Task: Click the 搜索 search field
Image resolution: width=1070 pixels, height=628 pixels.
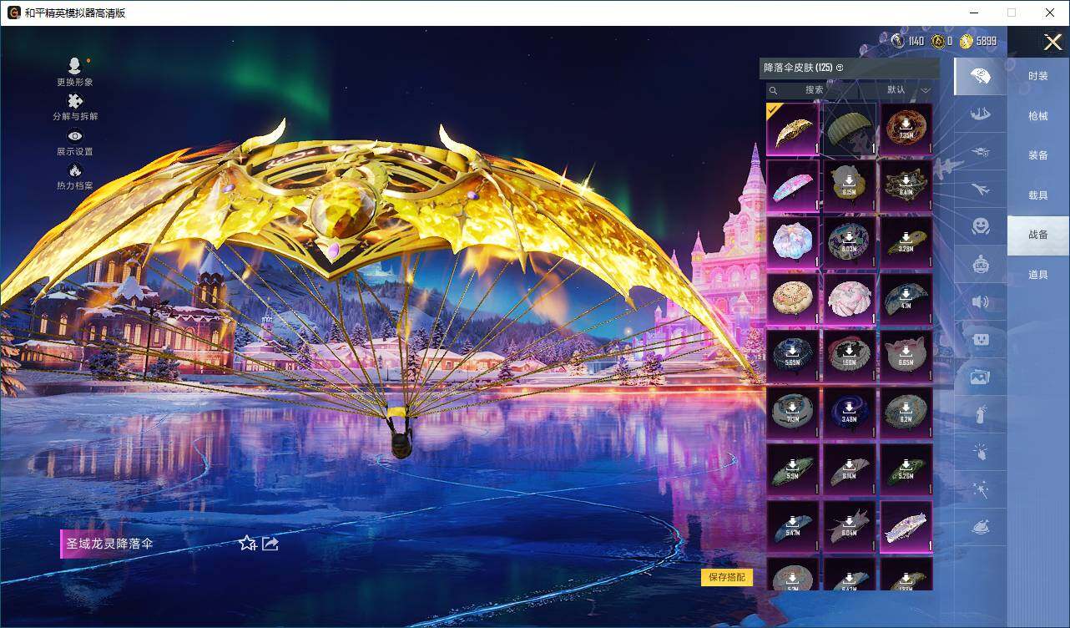Action: 814,90
